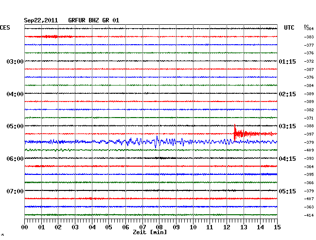Select minute tick label 12
This screenshot has width=316, height=240.
[x=227, y=227]
